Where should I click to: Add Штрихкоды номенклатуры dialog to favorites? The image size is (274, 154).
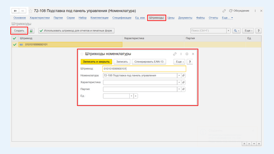pyautogui.click(x=82, y=54)
